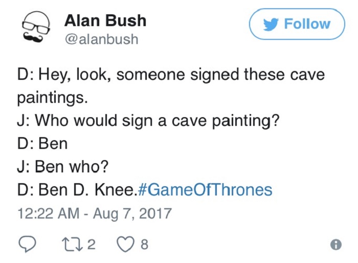Image resolution: width=358 pixels, height=263 pixels.
Task: Click the reply speech bubble icon
Action: point(27,245)
